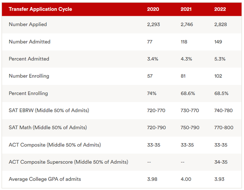
Task: Select the 74% enrolling value
Action: pyautogui.click(x=151, y=93)
